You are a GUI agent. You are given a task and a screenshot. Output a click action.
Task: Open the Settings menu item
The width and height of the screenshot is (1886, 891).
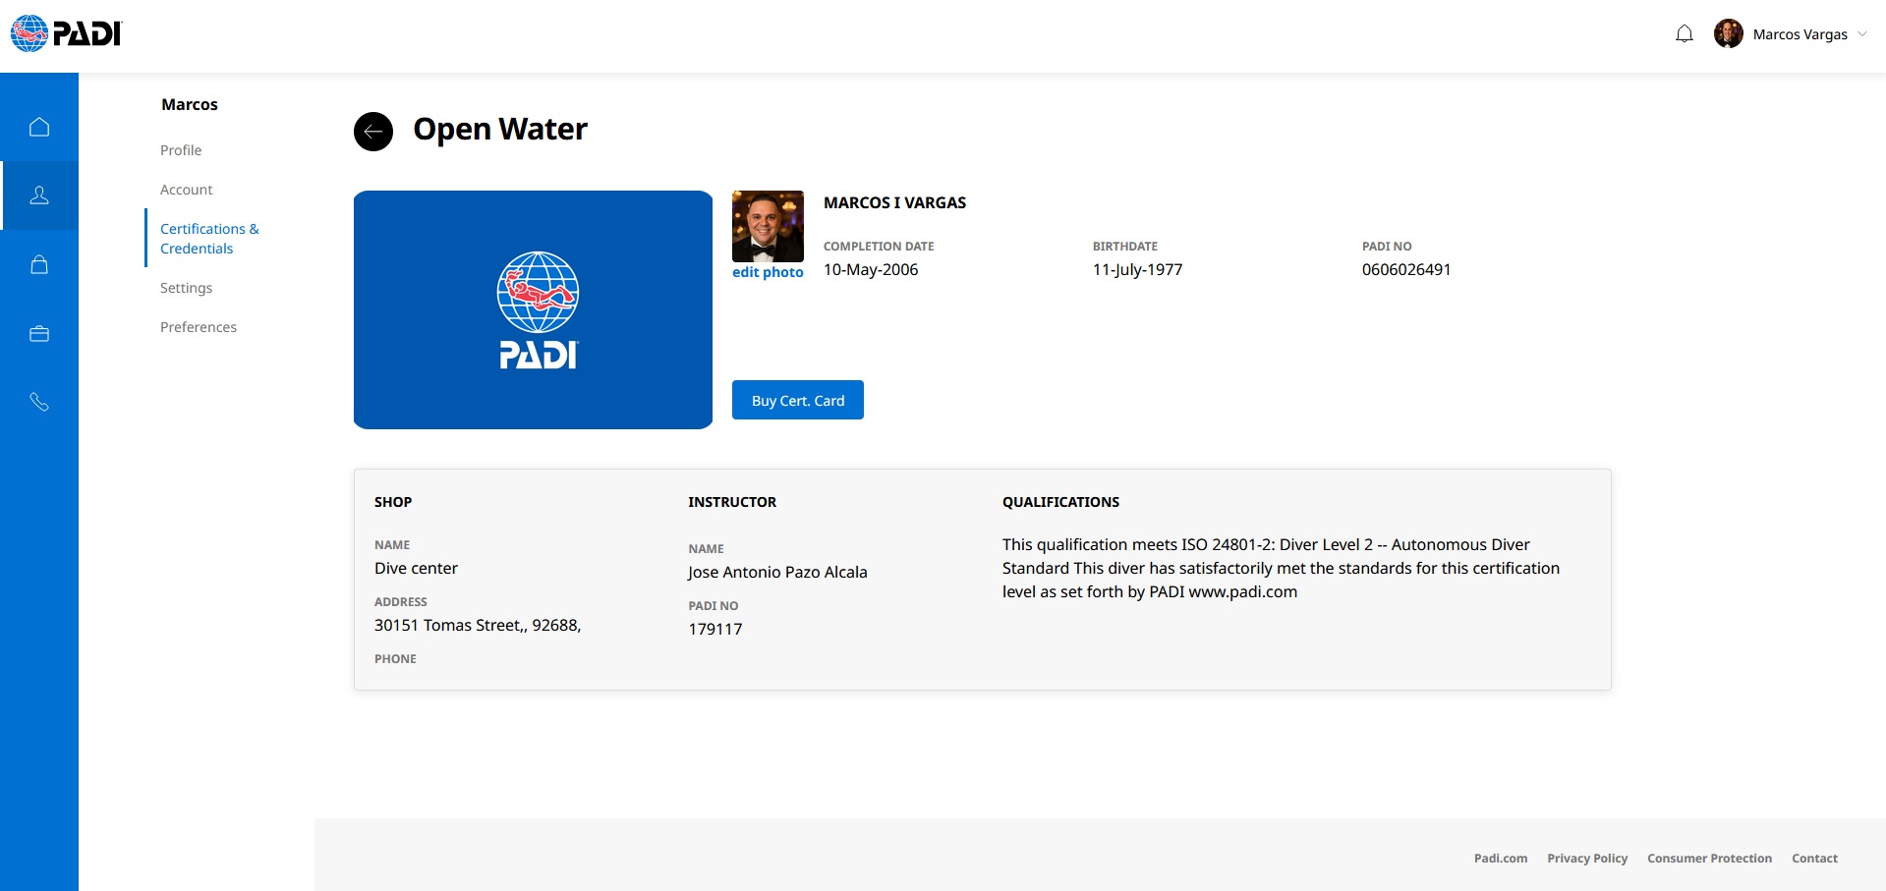tap(186, 288)
